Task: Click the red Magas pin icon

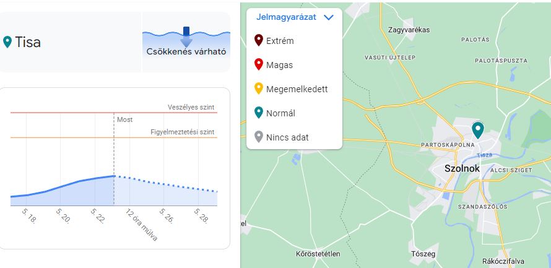Action: (259, 65)
